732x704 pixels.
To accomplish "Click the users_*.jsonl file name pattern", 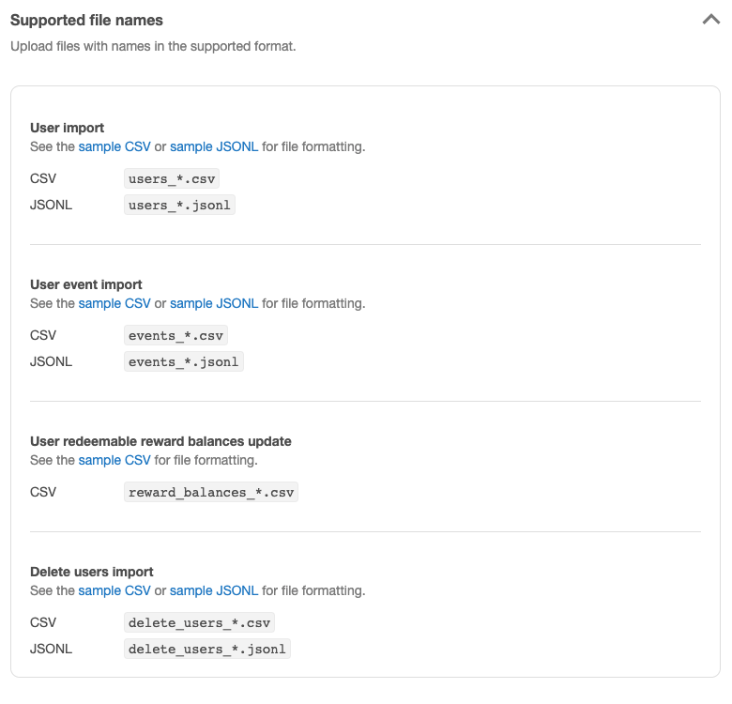I will (x=179, y=206).
